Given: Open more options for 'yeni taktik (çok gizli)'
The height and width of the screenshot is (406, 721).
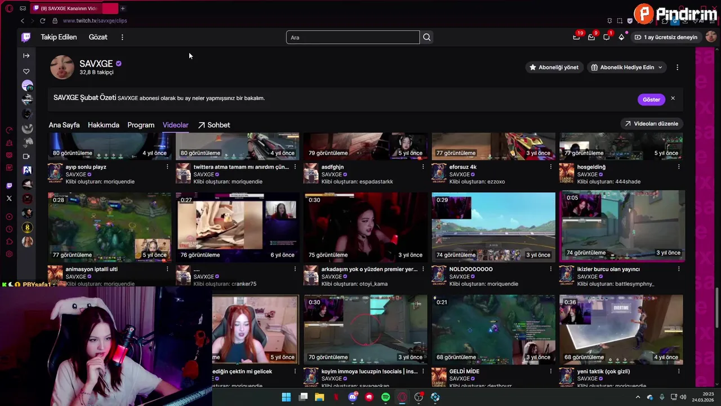Looking at the screenshot, I should (679, 372).
